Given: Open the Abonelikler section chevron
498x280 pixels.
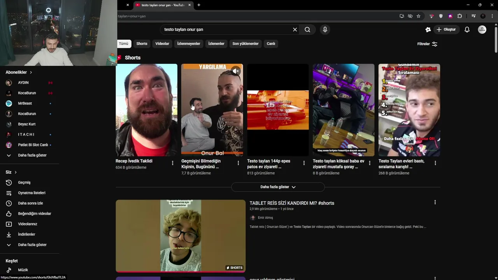Looking at the screenshot, I should click(x=31, y=72).
